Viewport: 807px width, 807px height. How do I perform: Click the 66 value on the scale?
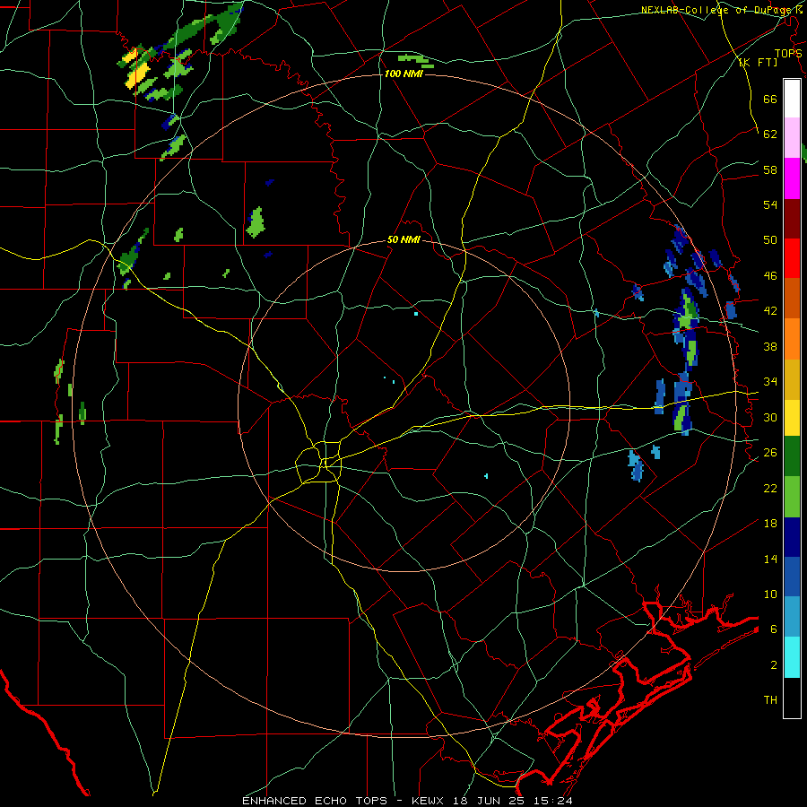770,99
